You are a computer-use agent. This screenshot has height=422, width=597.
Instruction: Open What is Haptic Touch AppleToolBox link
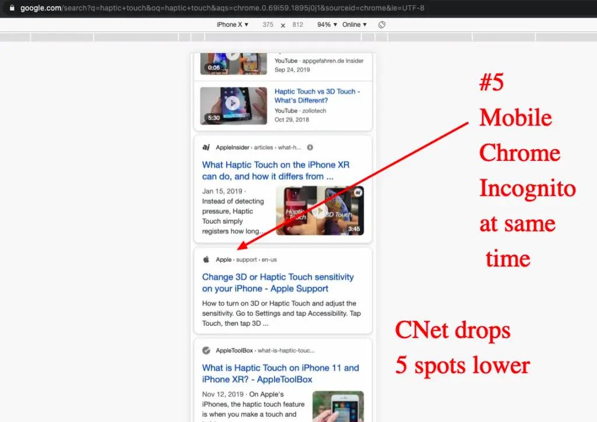click(x=280, y=374)
